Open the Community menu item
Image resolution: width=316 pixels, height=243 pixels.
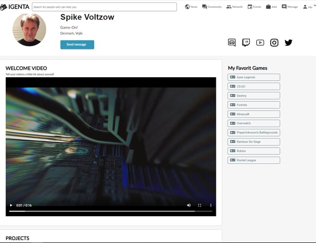(212, 7)
